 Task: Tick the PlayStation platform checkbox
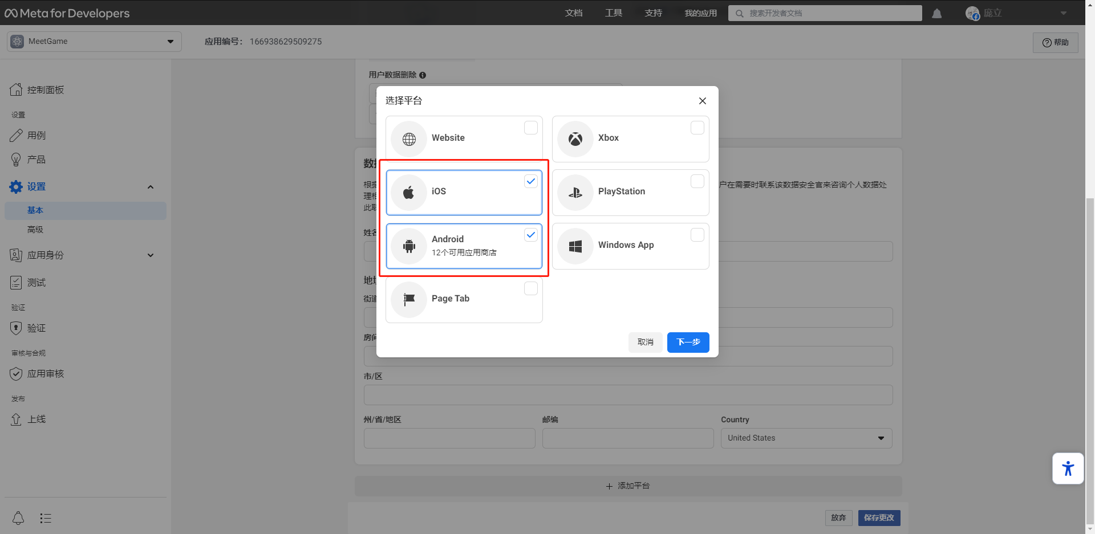[x=697, y=181]
